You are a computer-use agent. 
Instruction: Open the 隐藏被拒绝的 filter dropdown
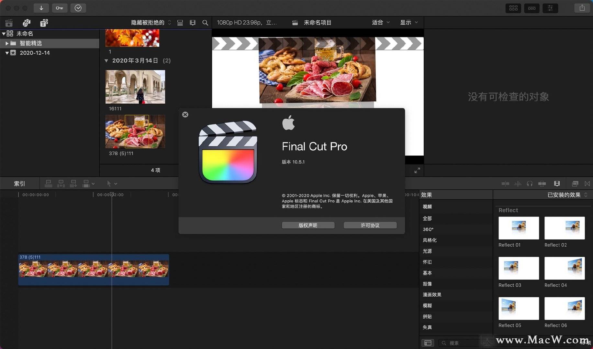150,23
